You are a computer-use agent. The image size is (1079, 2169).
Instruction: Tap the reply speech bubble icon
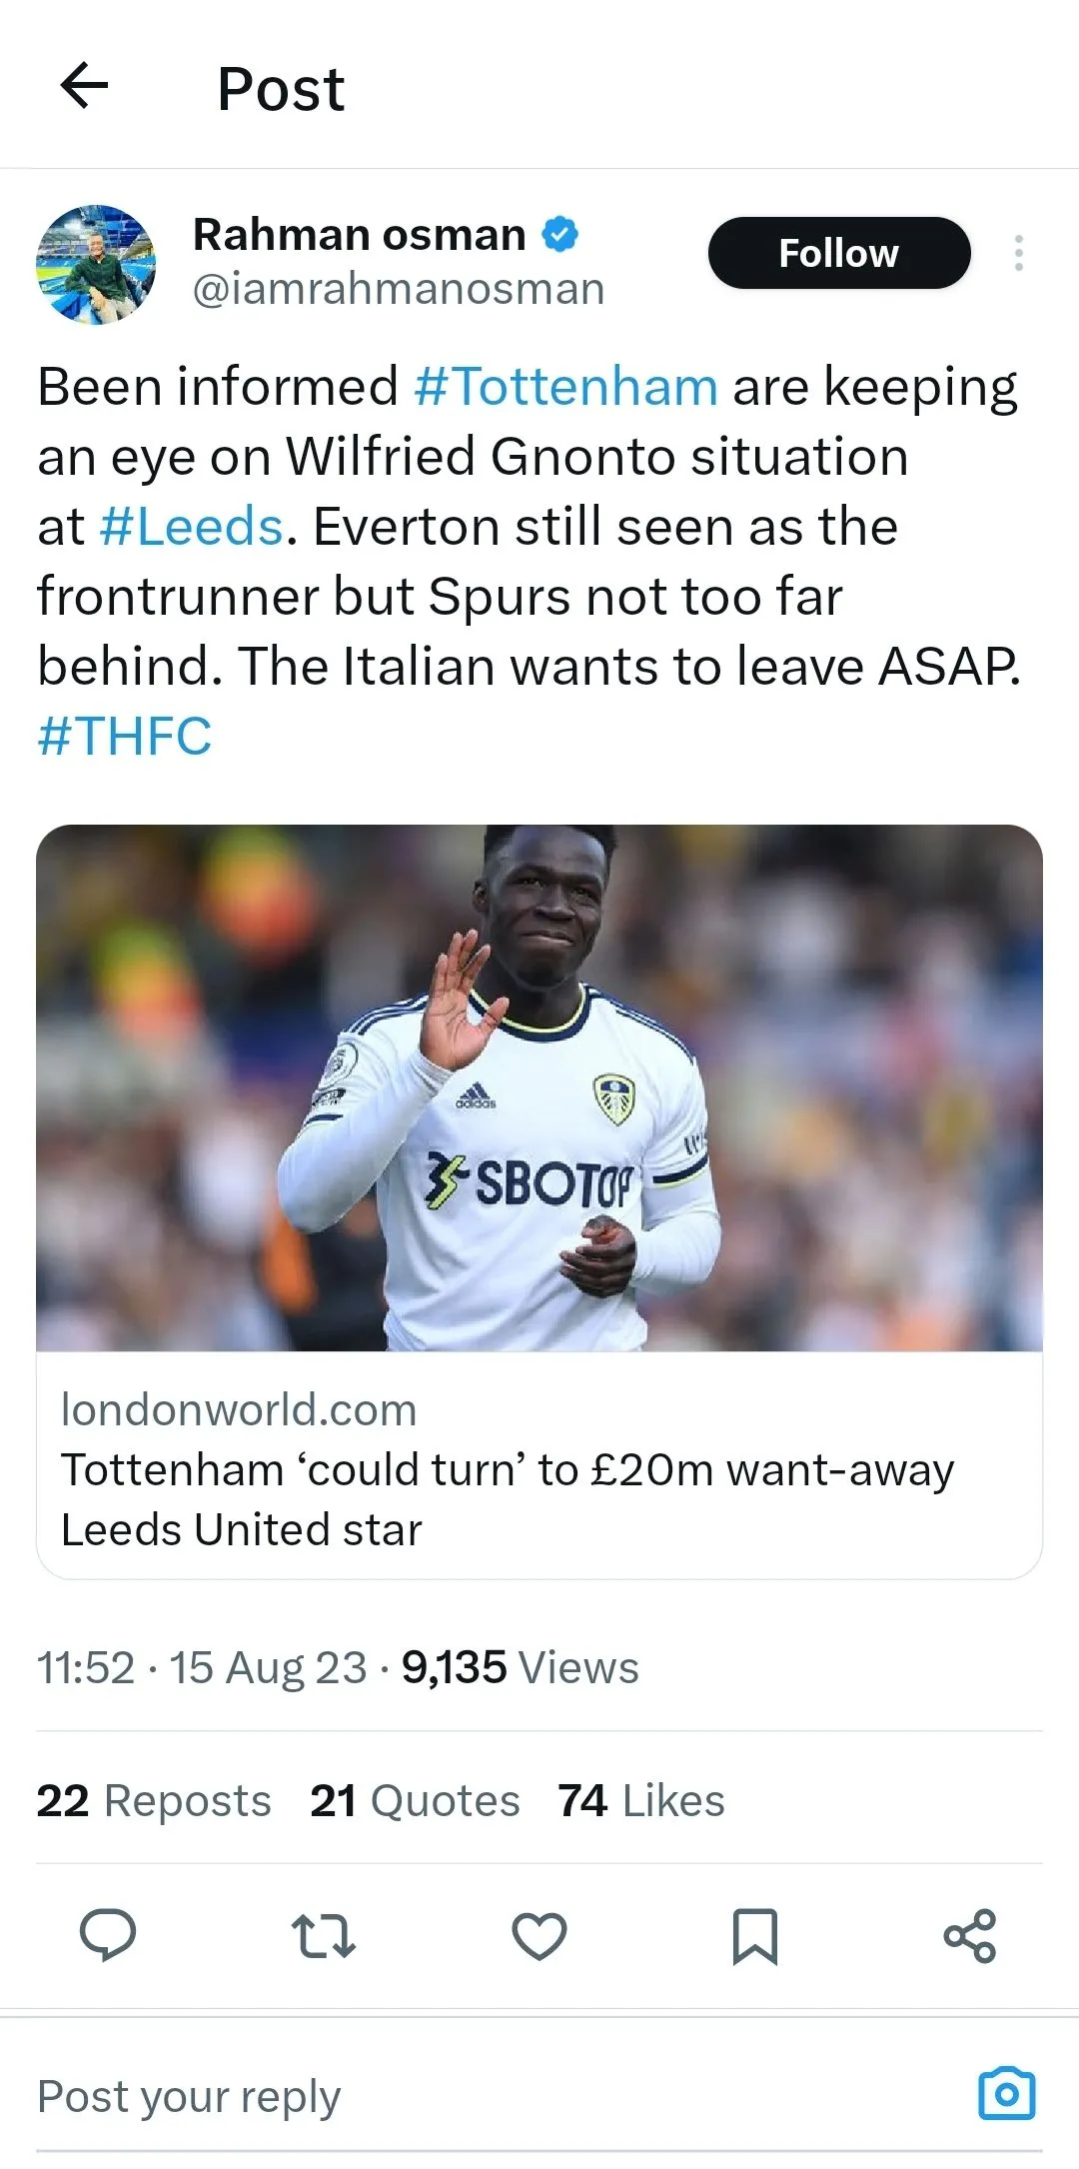click(108, 1935)
